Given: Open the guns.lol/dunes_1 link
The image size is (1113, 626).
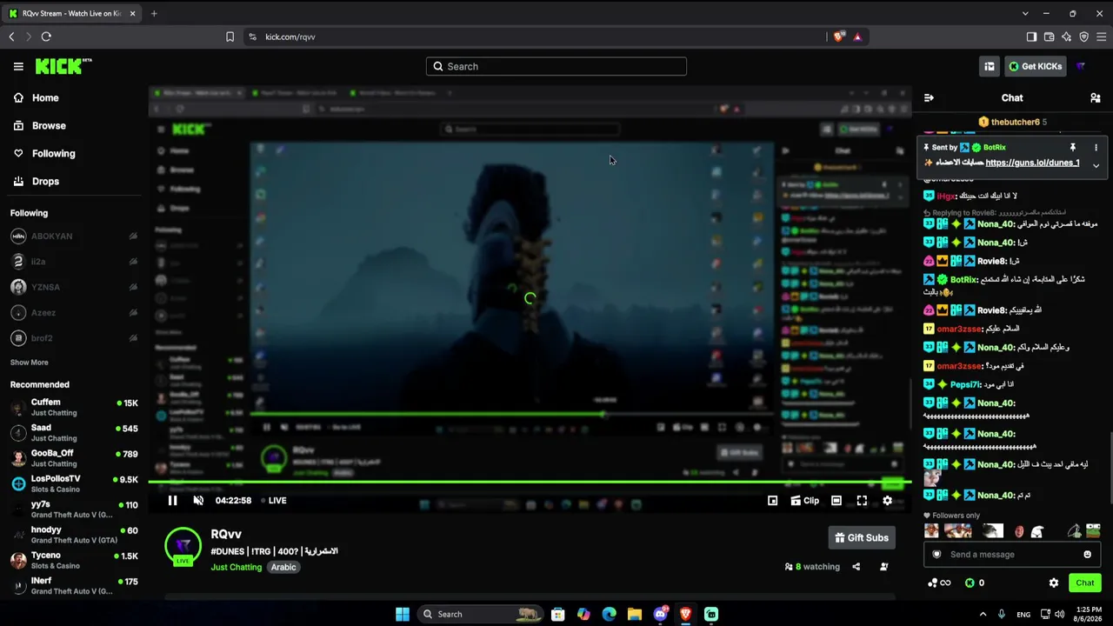Looking at the screenshot, I should click(x=1032, y=163).
